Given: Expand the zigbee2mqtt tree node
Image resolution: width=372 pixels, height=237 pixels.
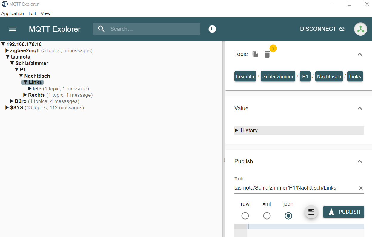Looking at the screenshot, I should 7,50.
